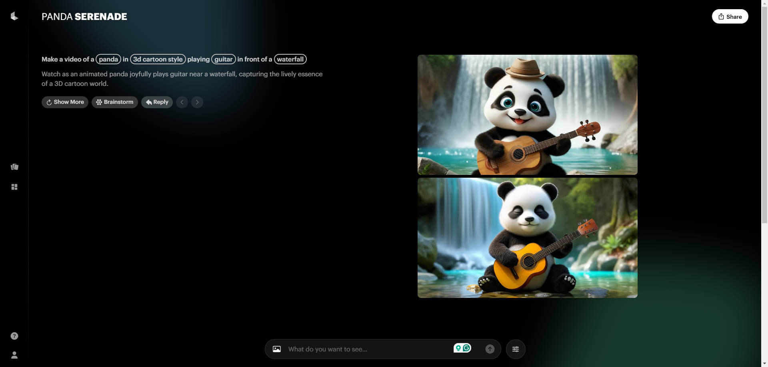Open the panda with hat video thumbnail
Viewport: 768px width, 367px height.
(528, 115)
